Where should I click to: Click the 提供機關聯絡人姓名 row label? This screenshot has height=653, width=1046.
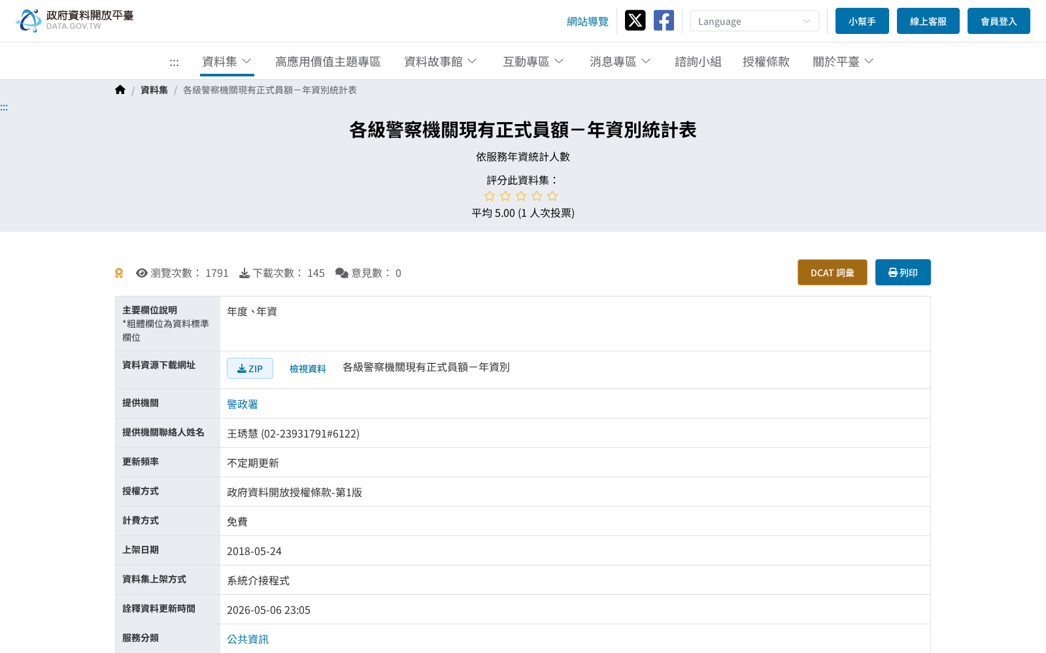[x=163, y=432]
